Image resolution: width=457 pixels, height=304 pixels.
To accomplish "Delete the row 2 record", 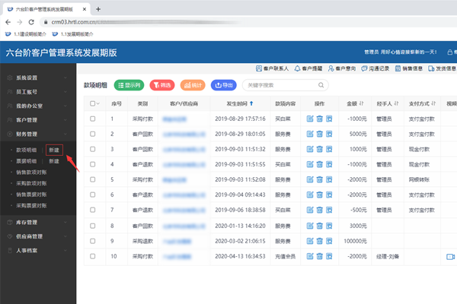I will (319, 134).
